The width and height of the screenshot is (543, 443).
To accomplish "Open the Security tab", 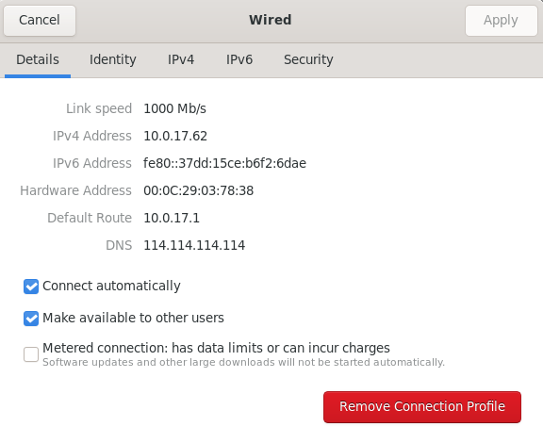I will (308, 59).
